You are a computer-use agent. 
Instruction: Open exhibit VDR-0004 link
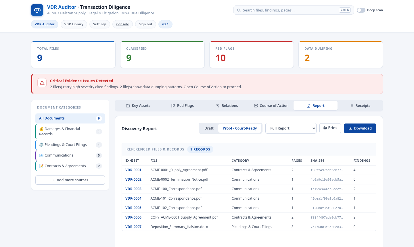133,198
